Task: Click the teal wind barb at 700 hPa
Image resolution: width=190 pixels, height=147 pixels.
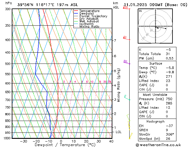Action: [x=127, y=98]
